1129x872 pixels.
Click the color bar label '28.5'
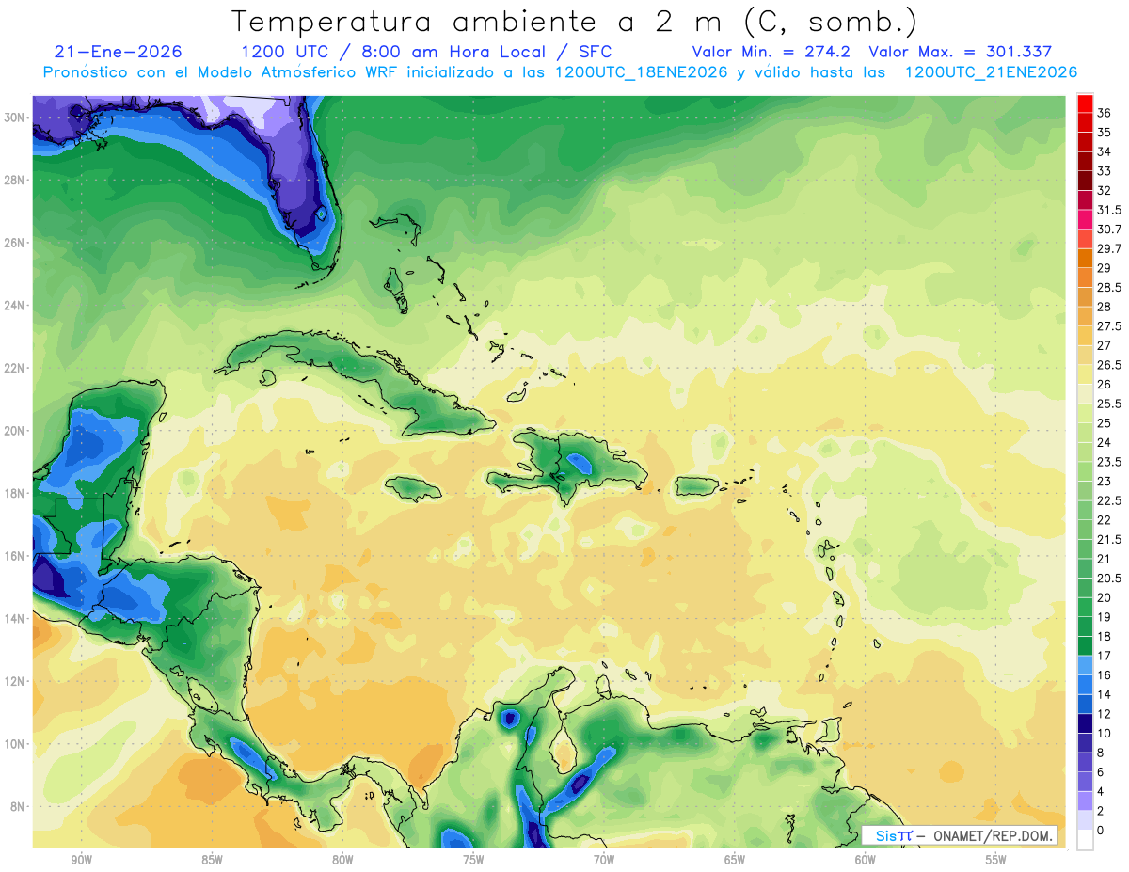[x=1109, y=288]
